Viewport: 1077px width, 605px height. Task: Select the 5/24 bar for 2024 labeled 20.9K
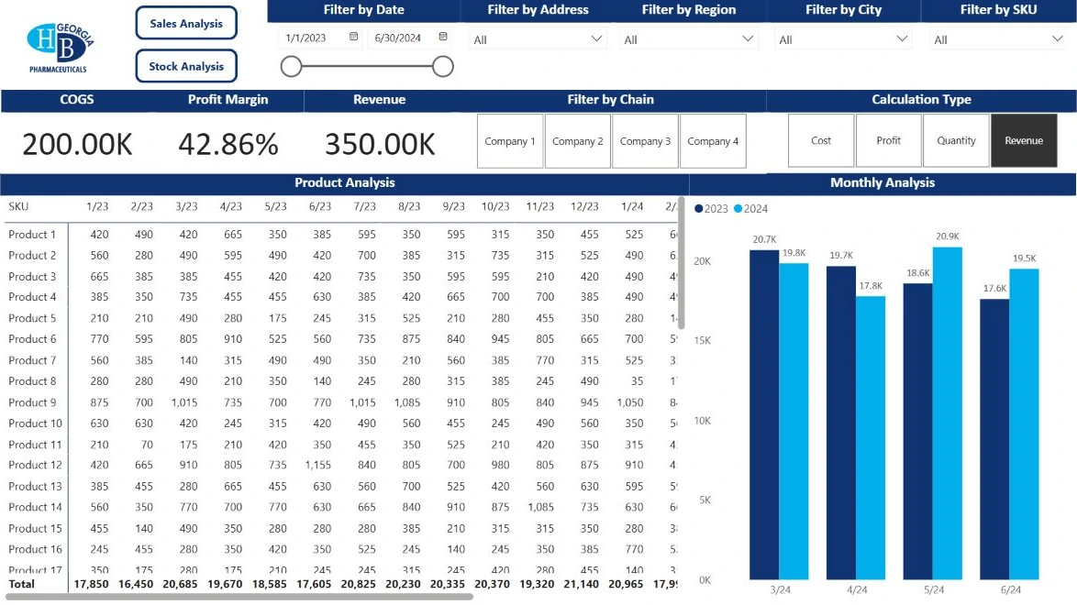947,413
